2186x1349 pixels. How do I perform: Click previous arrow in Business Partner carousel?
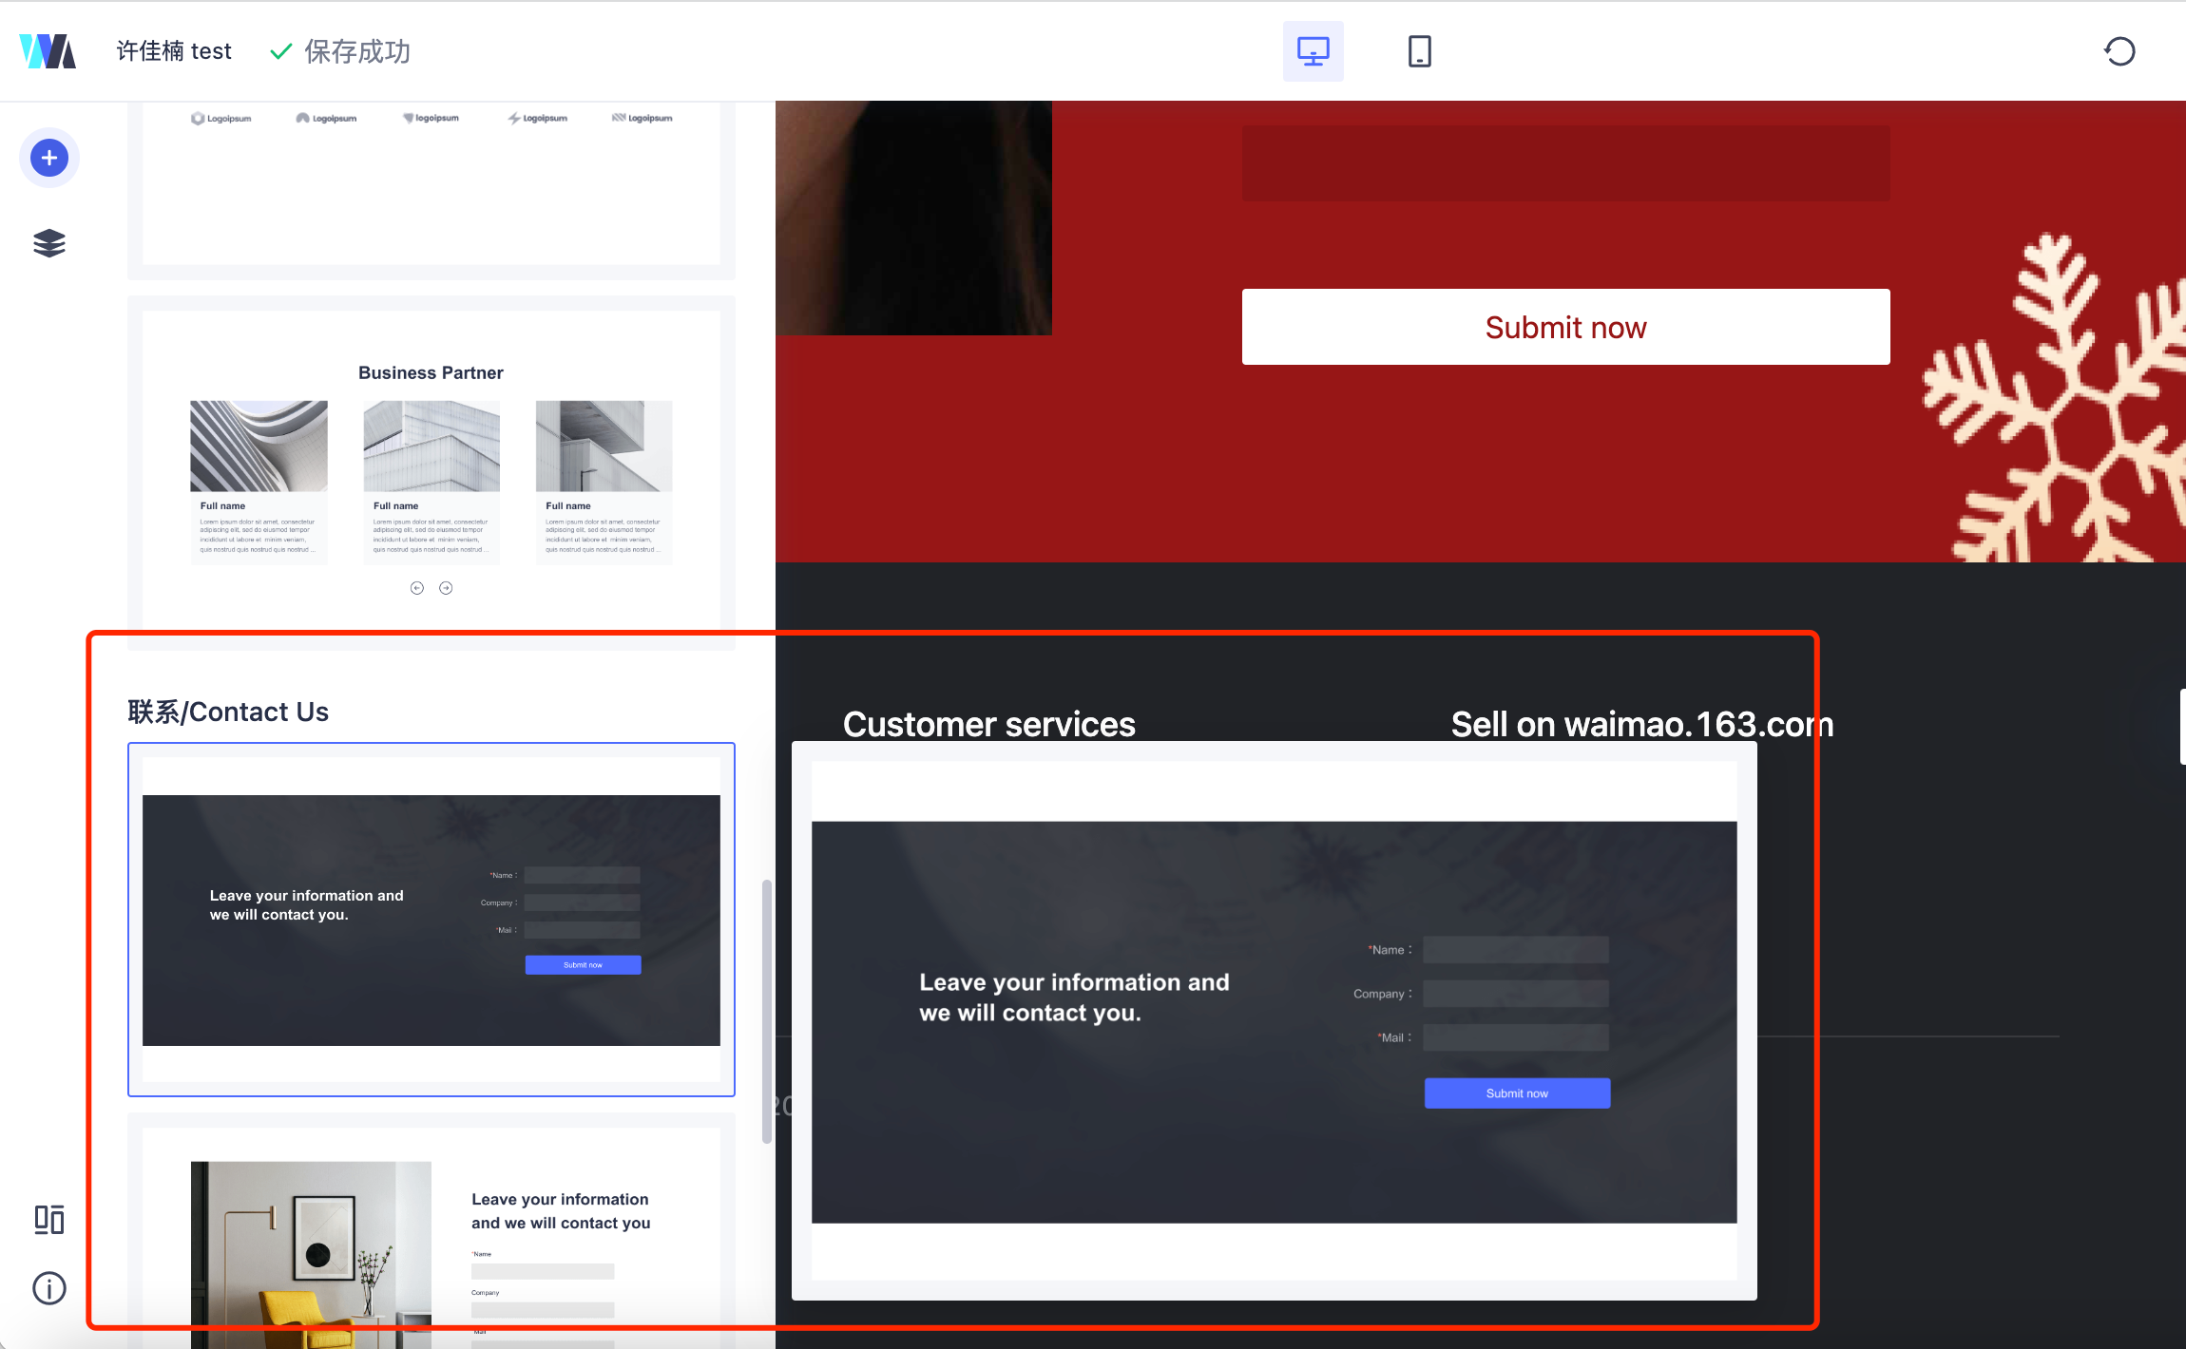[x=416, y=588]
